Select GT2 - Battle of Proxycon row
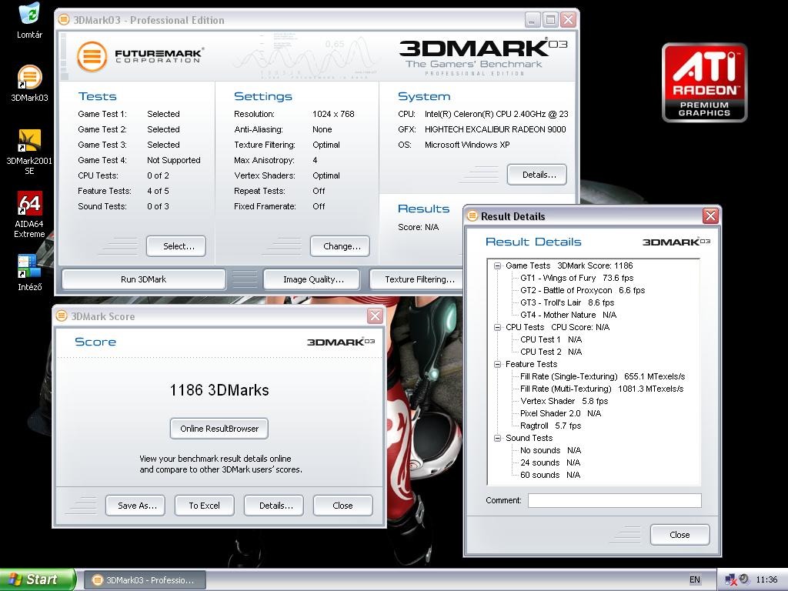The width and height of the screenshot is (788, 591). [x=583, y=290]
